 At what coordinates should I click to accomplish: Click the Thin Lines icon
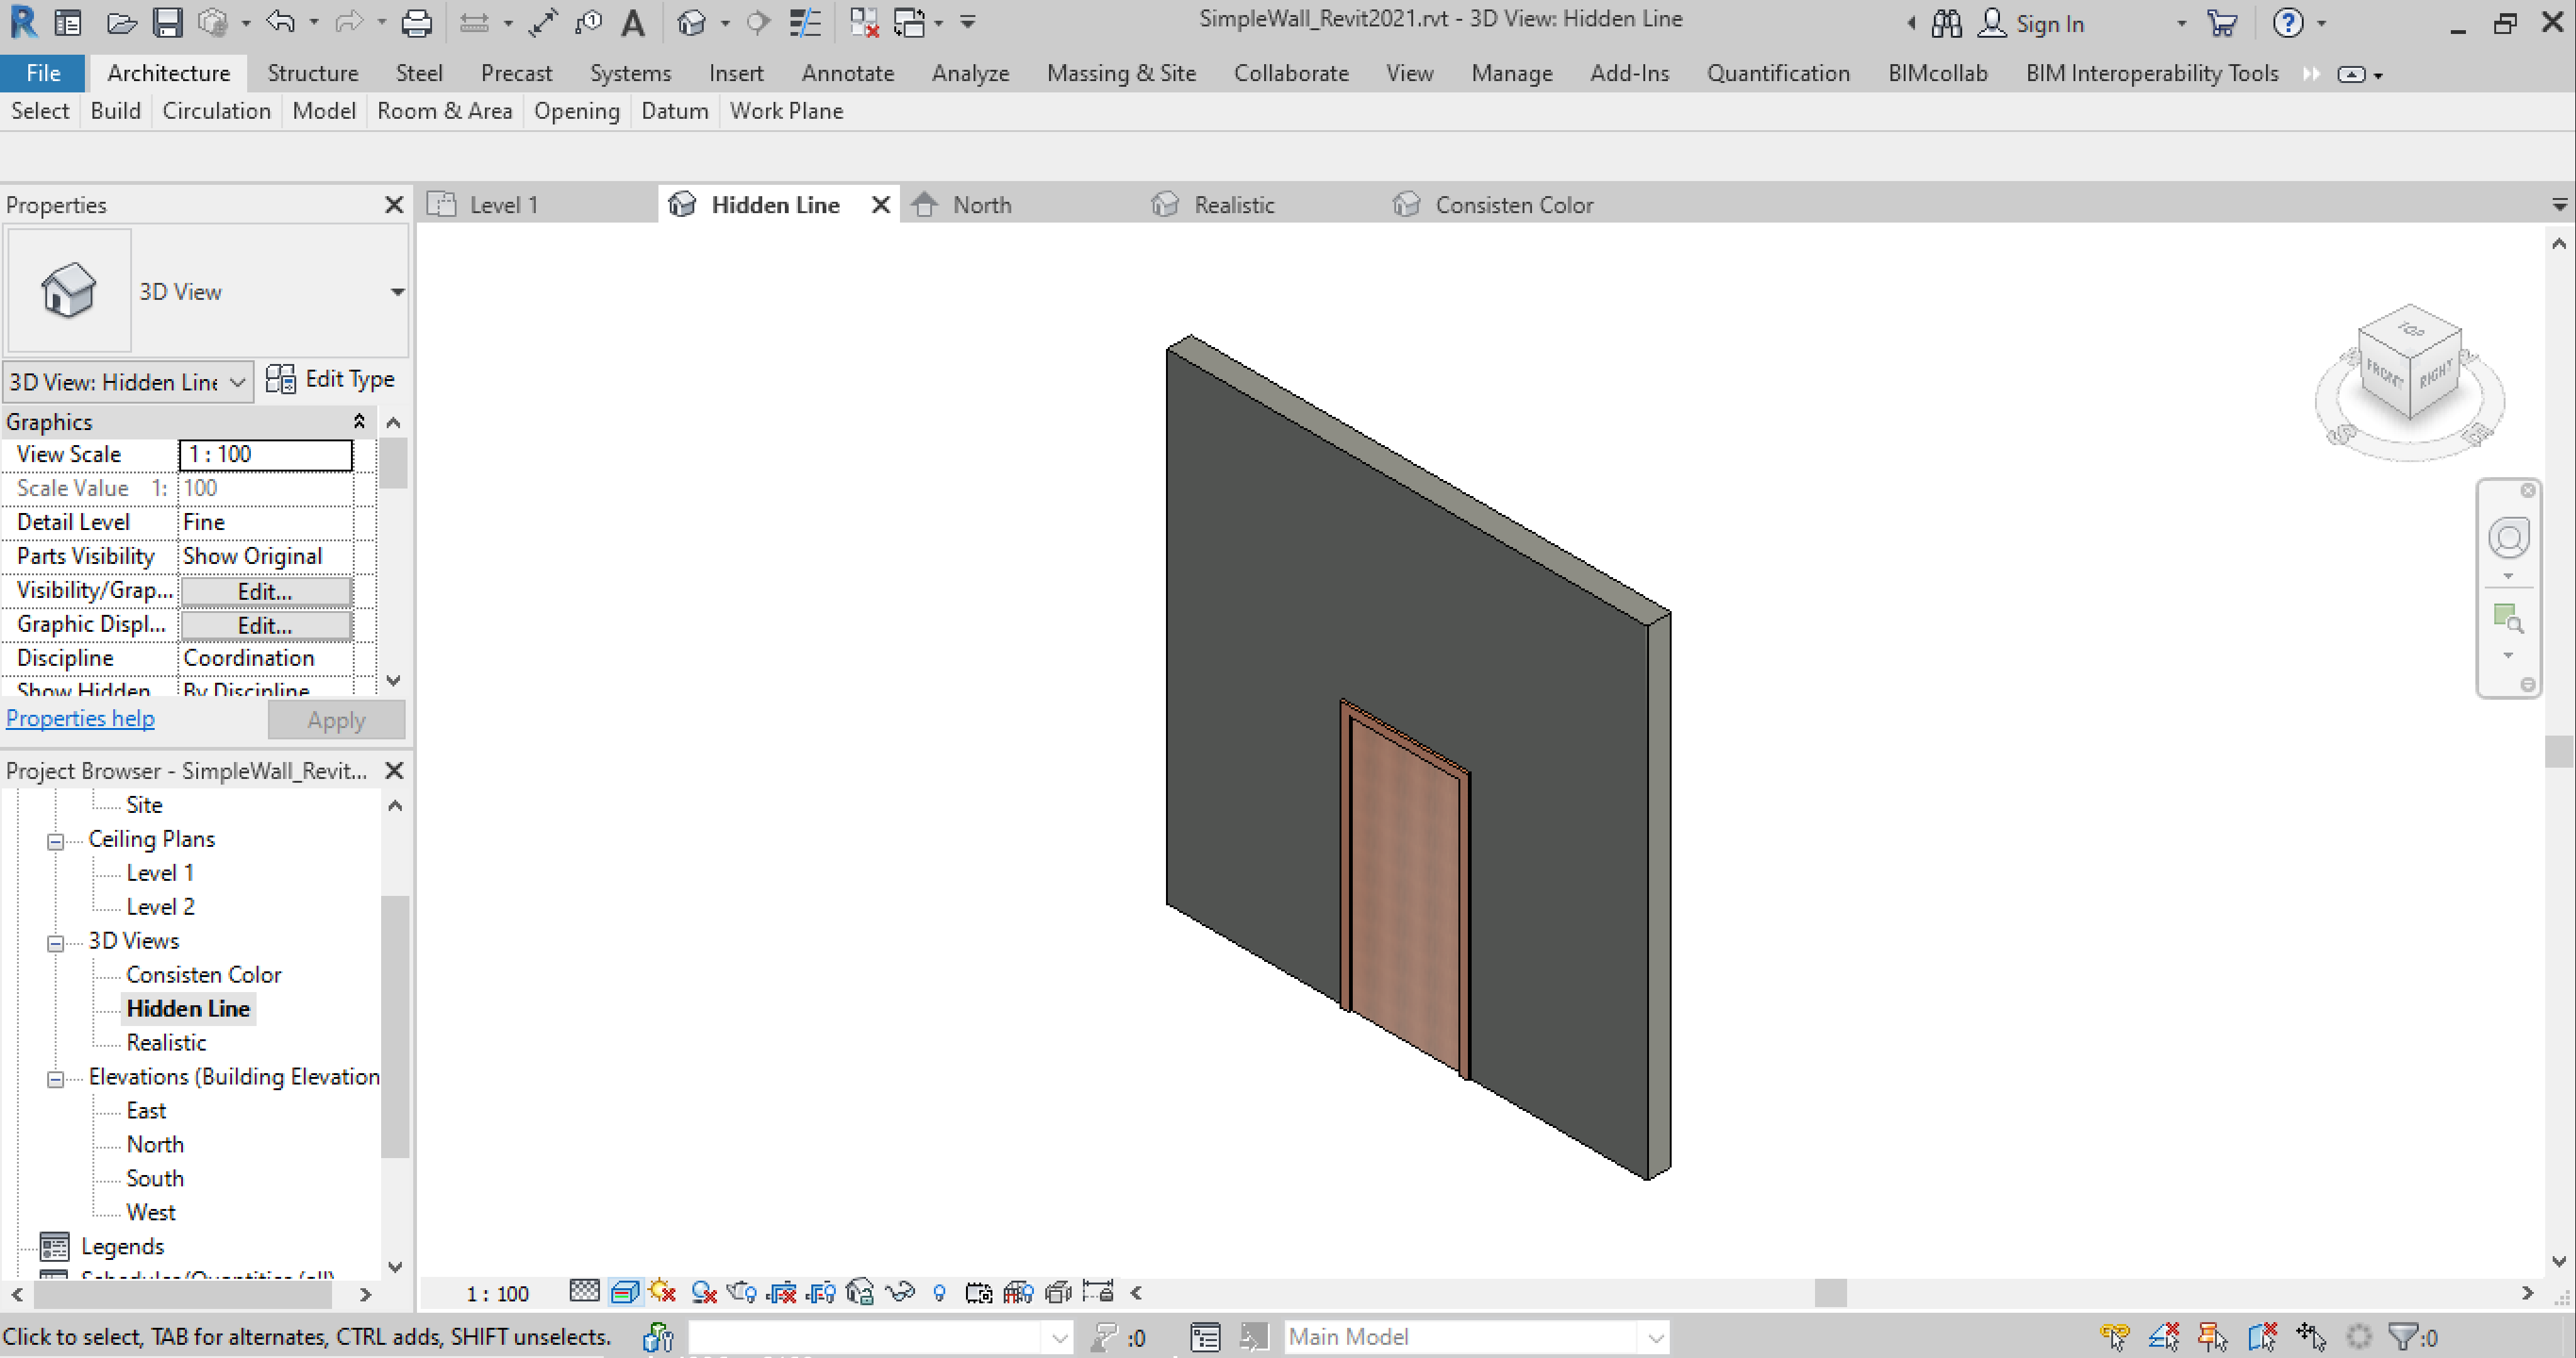tap(805, 22)
